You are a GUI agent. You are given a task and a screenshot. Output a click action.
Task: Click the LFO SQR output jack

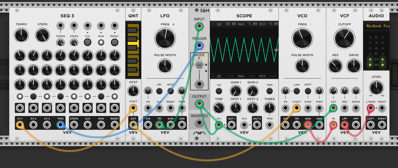click(x=182, y=125)
